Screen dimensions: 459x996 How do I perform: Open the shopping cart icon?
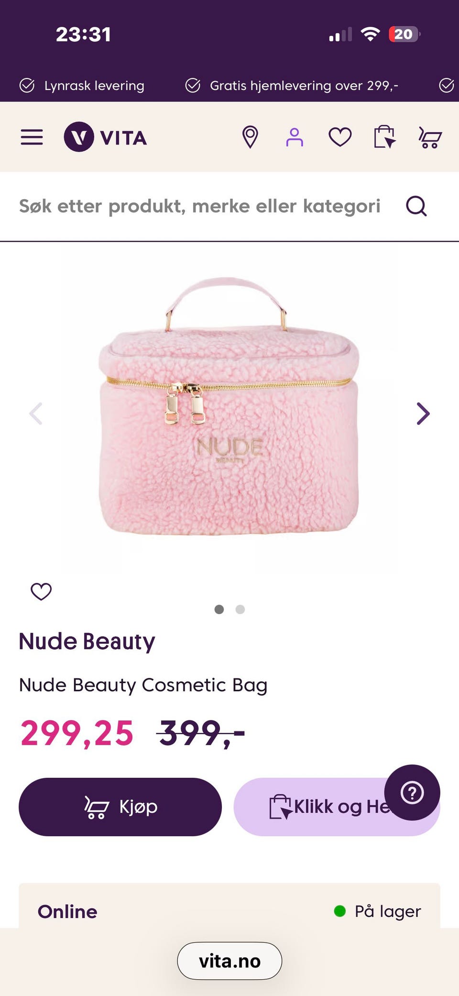click(x=430, y=137)
